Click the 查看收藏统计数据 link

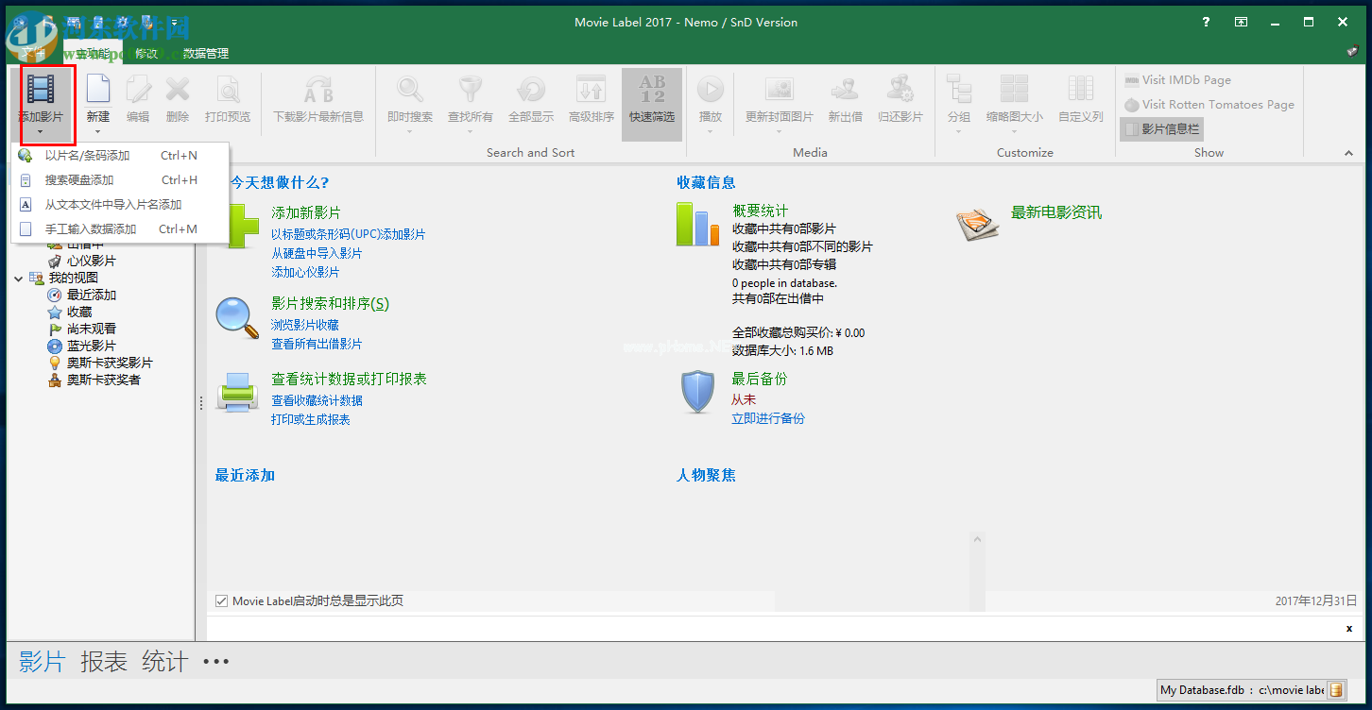click(317, 400)
